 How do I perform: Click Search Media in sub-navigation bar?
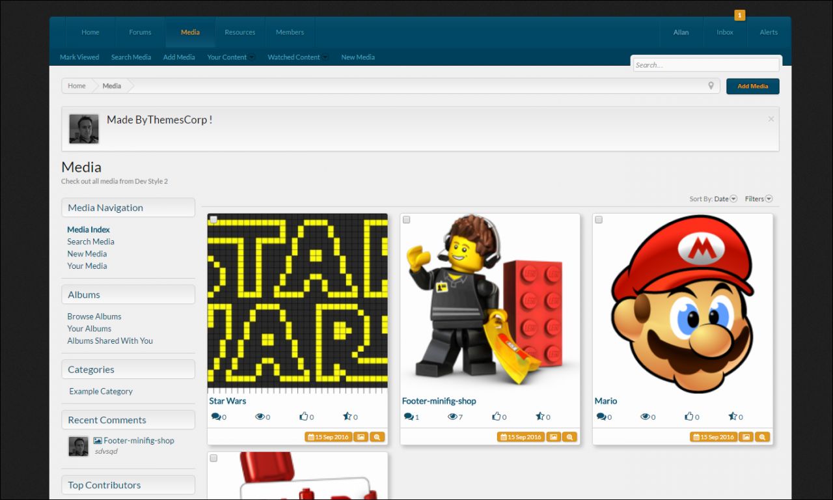coord(131,57)
